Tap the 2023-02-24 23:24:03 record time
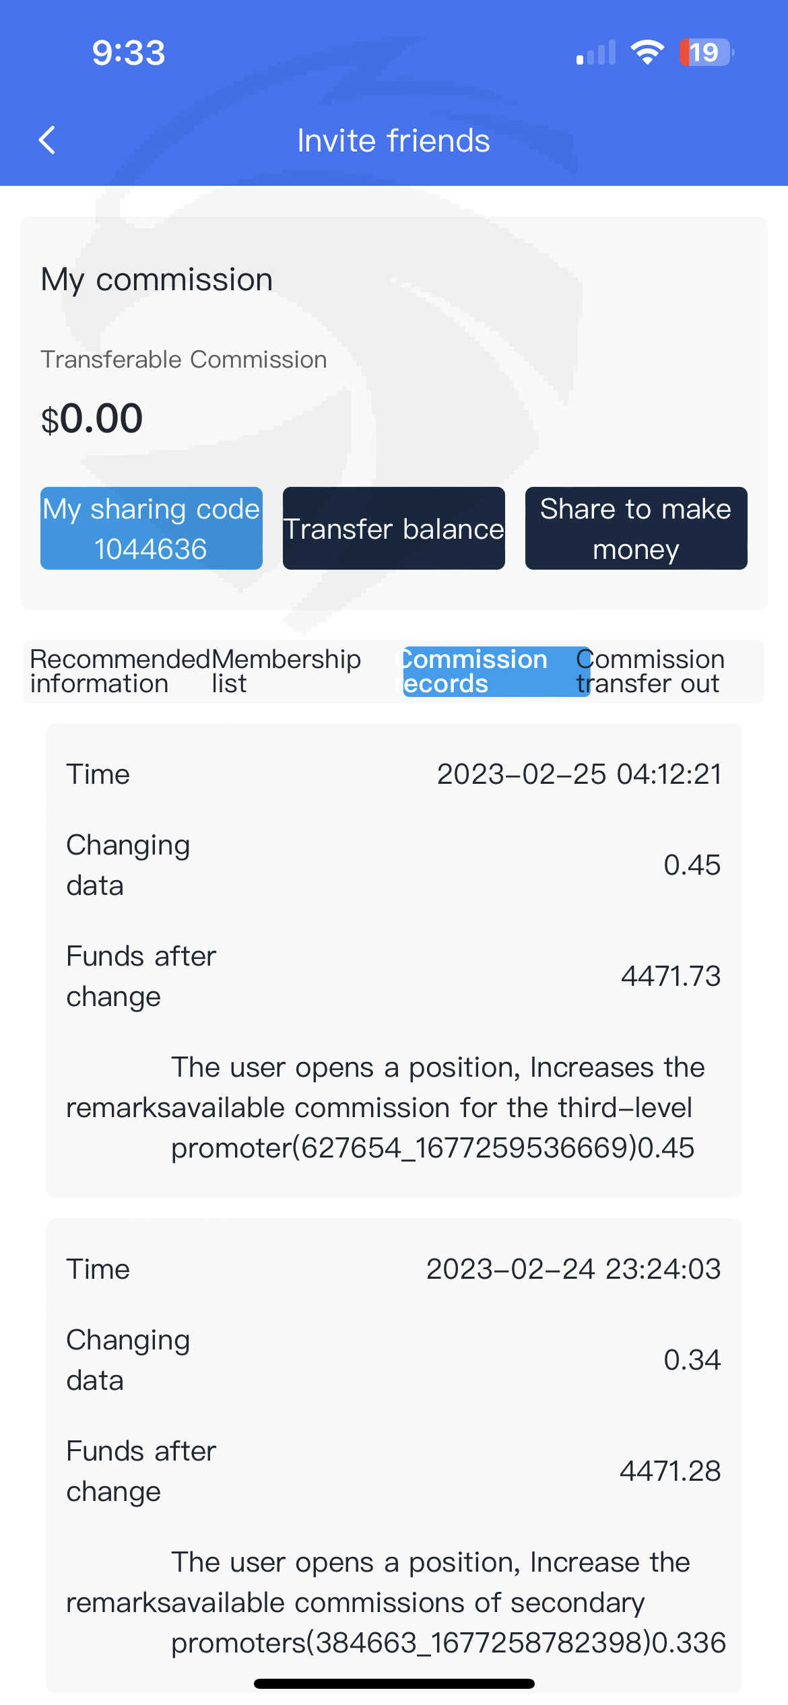The height and width of the screenshot is (1705, 788). tap(574, 1269)
